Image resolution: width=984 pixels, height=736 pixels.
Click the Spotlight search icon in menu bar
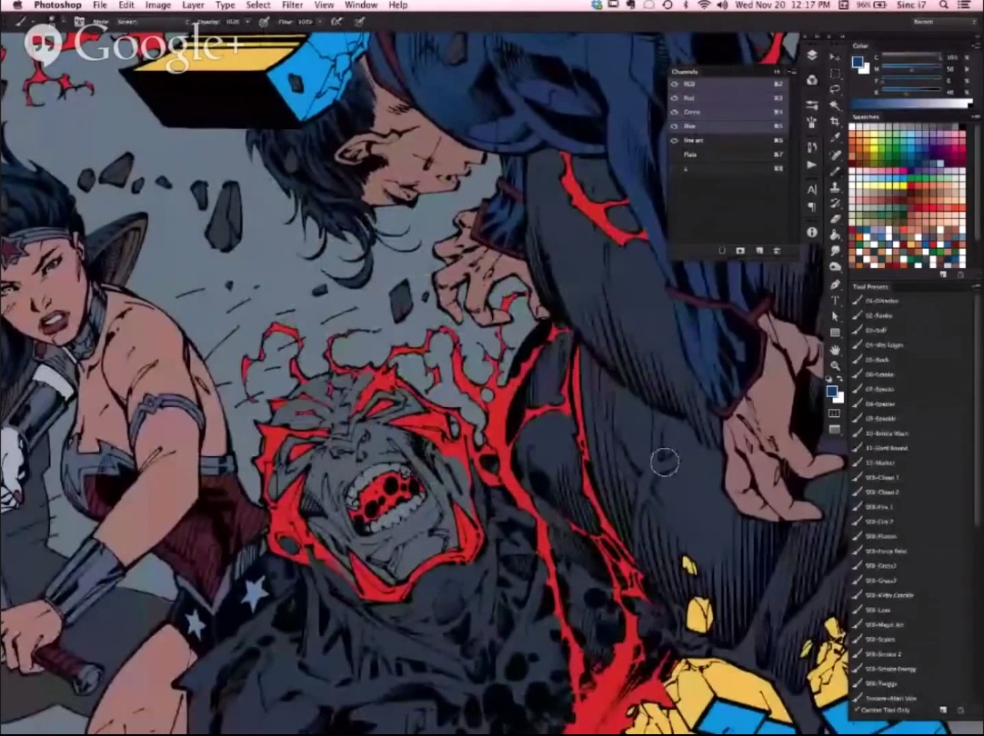944,5
